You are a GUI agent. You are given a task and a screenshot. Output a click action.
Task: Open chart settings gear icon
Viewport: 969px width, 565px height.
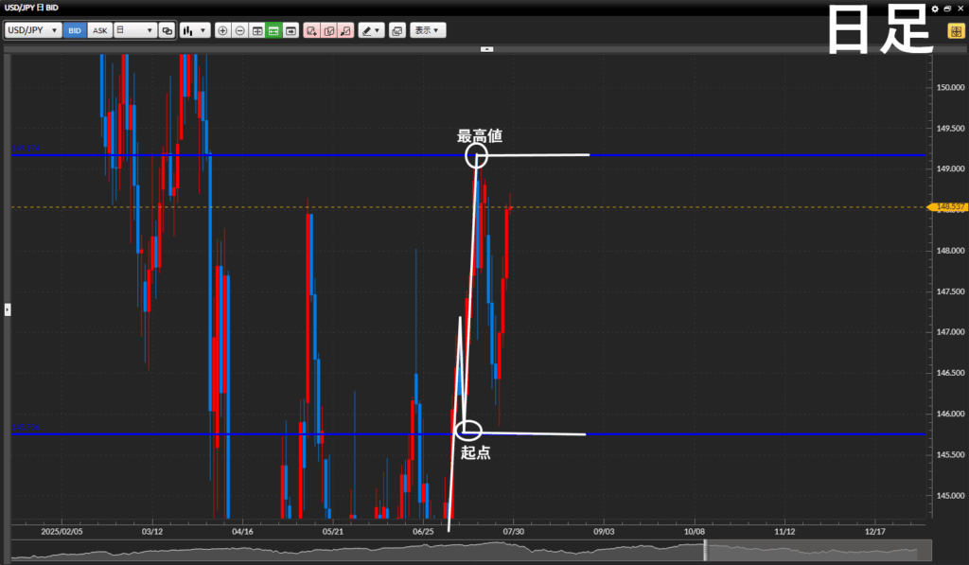(935, 9)
